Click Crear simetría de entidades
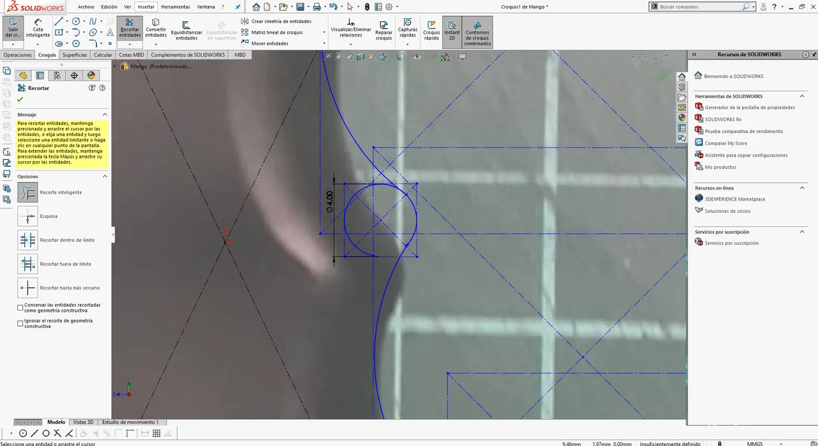The image size is (818, 446). pyautogui.click(x=276, y=21)
